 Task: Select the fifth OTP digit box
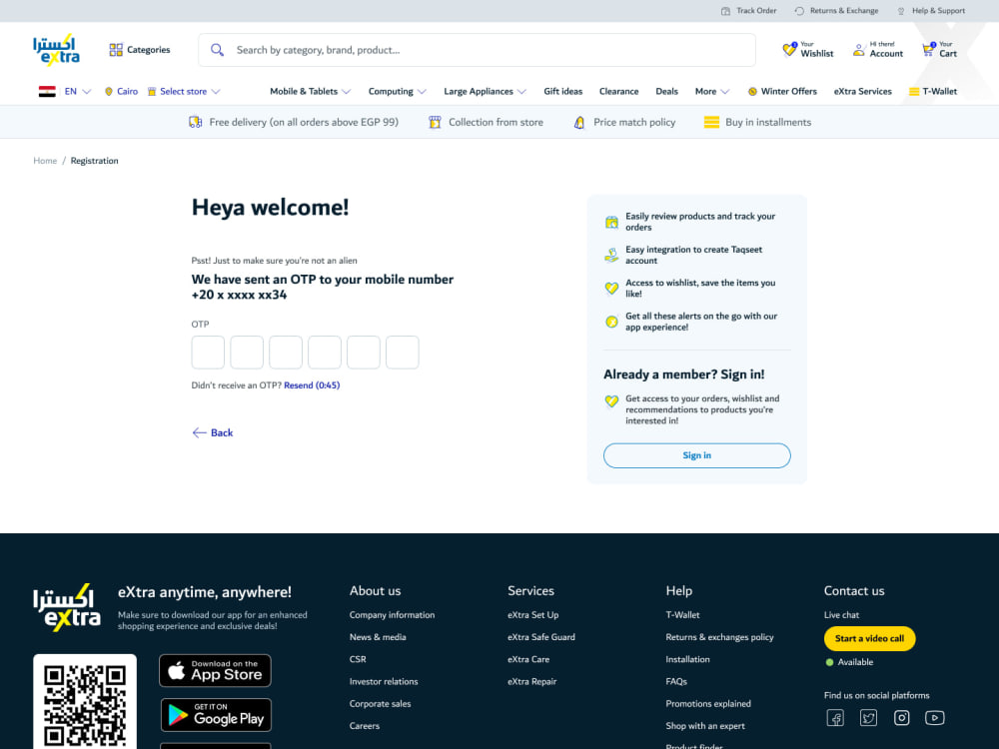point(364,353)
